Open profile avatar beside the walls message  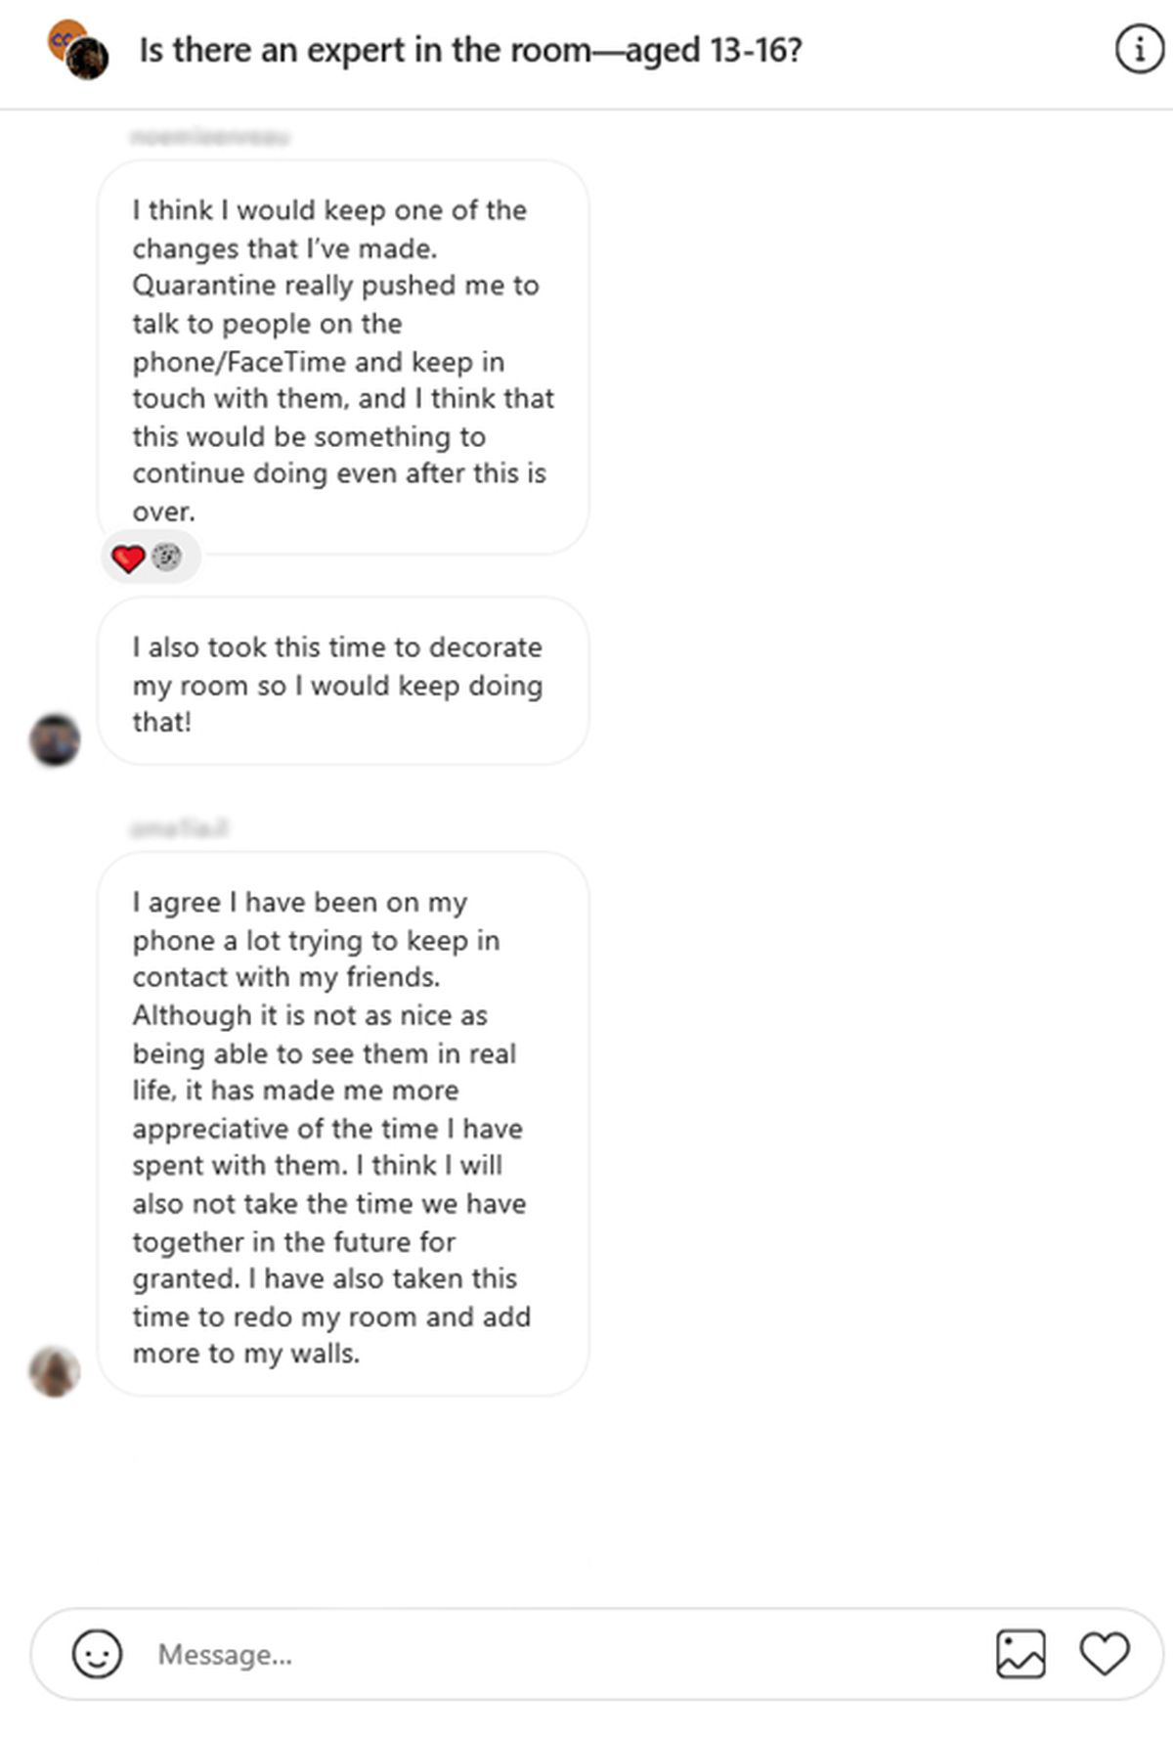55,1370
